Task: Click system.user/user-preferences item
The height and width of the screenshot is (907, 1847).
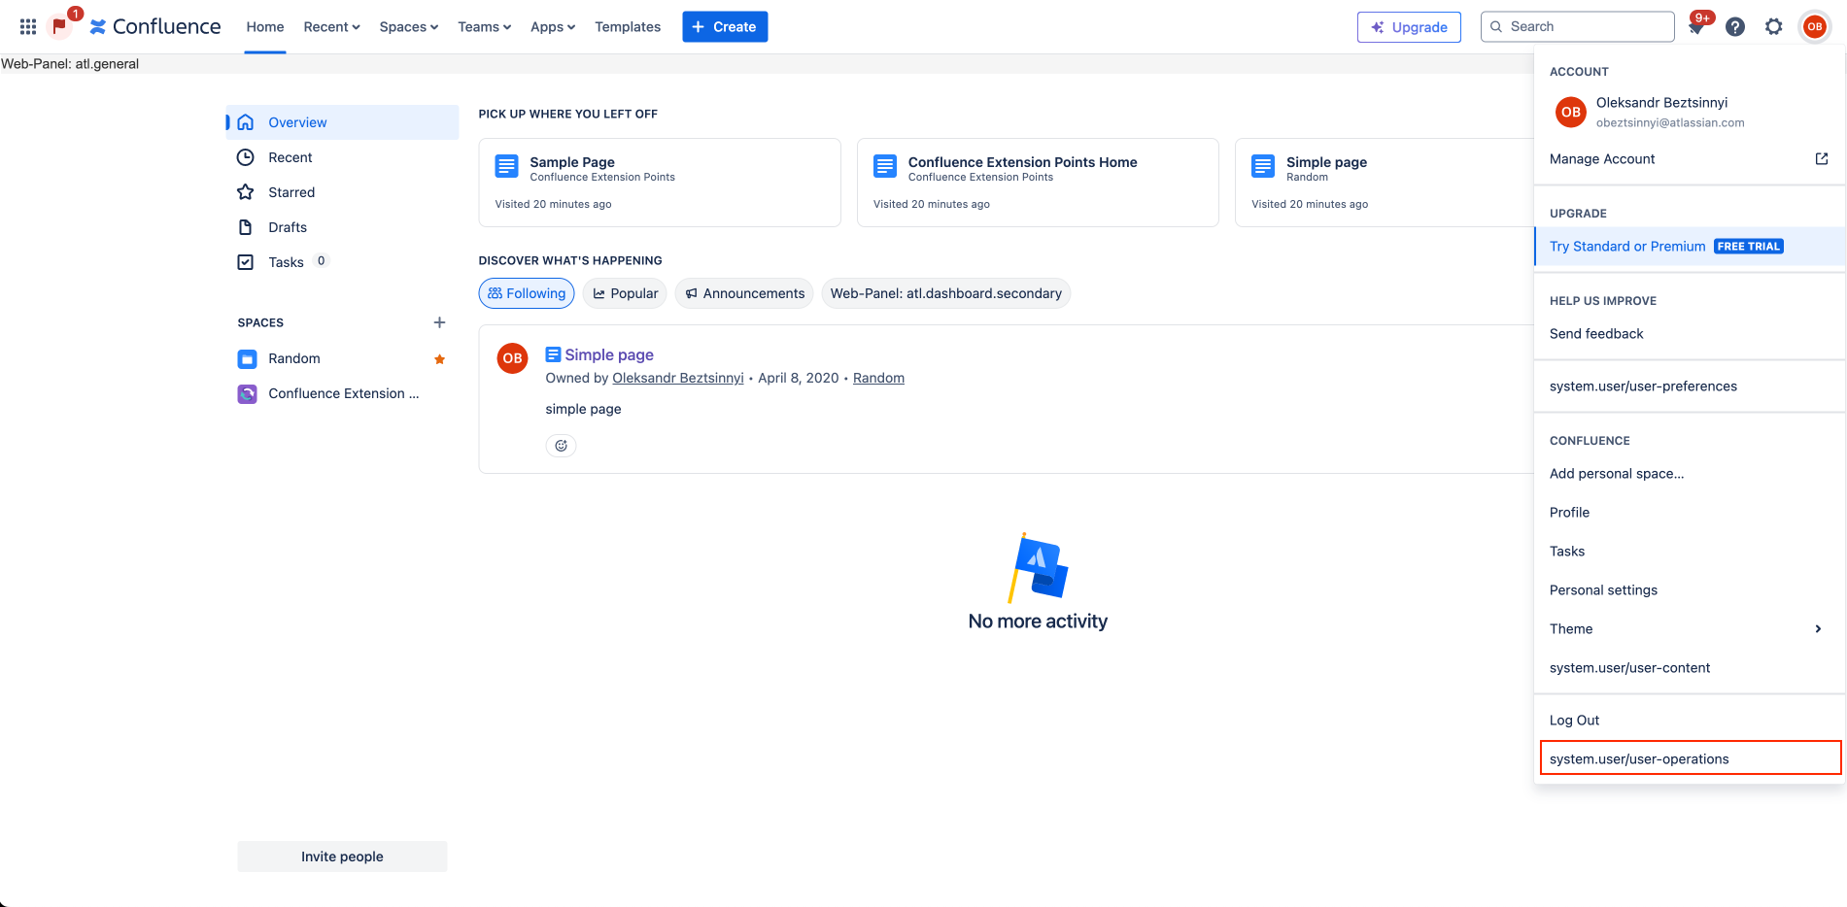Action: [1690, 386]
